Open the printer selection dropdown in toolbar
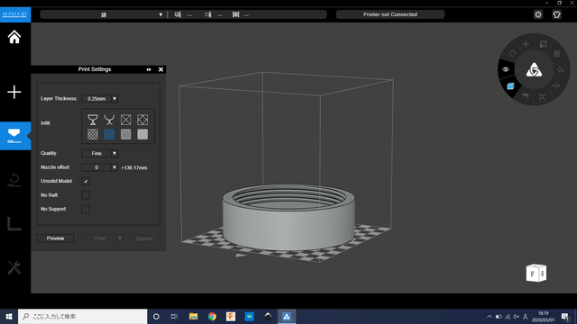 pos(160,14)
